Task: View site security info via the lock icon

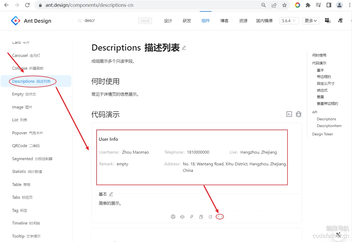Action: [40, 5]
